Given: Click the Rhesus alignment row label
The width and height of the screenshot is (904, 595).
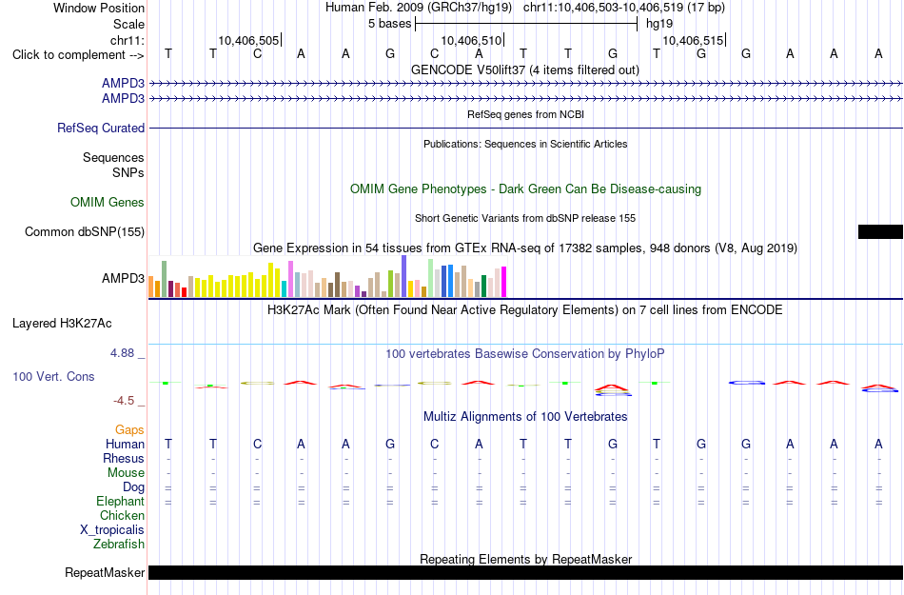Looking at the screenshot, I should pos(124,458).
